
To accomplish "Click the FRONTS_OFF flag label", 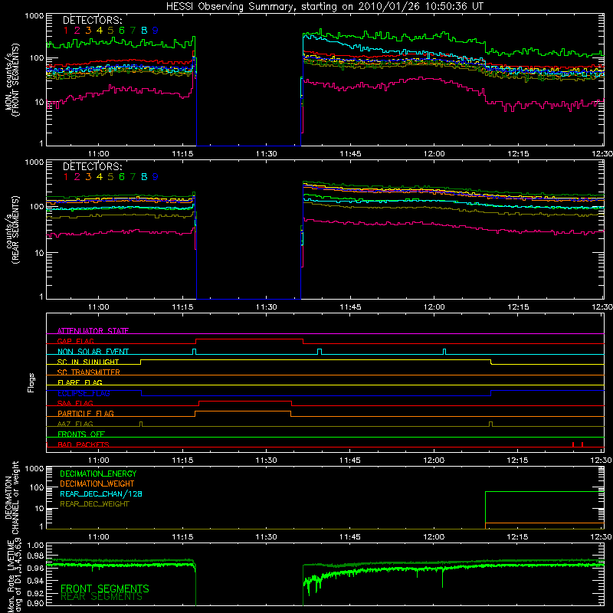I will click(x=81, y=434).
